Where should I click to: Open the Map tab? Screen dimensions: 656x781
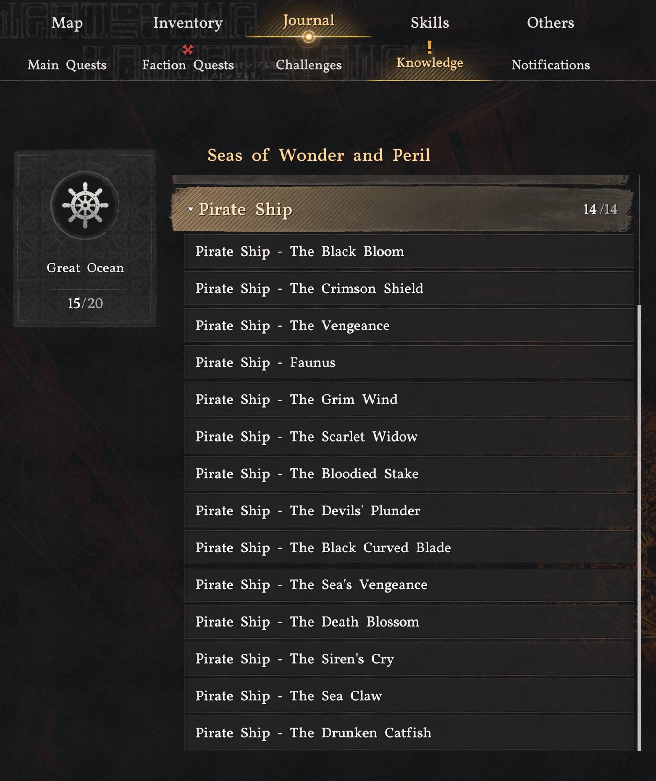(67, 23)
